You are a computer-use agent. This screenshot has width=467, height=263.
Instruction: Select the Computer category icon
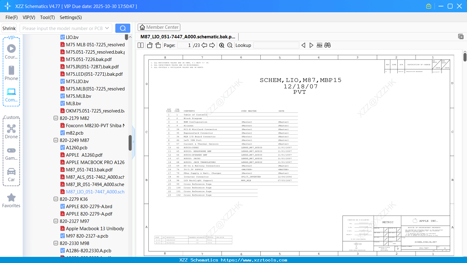click(x=11, y=94)
